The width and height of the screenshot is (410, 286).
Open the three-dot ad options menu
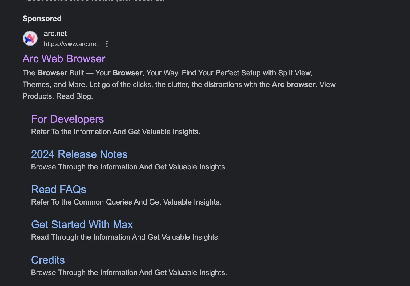tap(107, 44)
